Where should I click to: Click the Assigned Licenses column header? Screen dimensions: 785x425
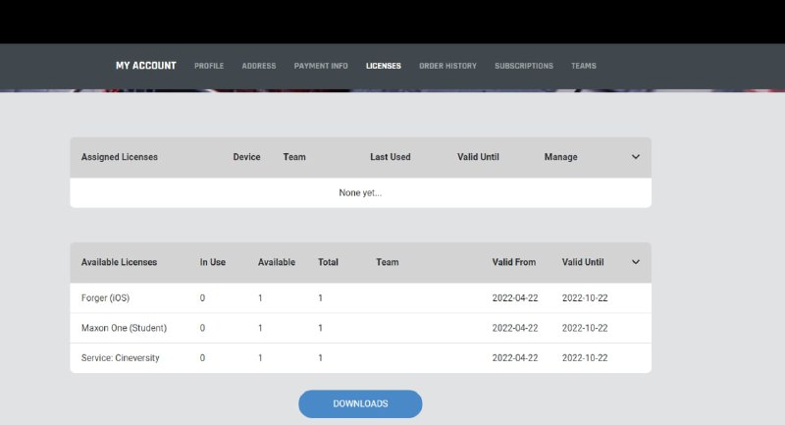(x=119, y=157)
